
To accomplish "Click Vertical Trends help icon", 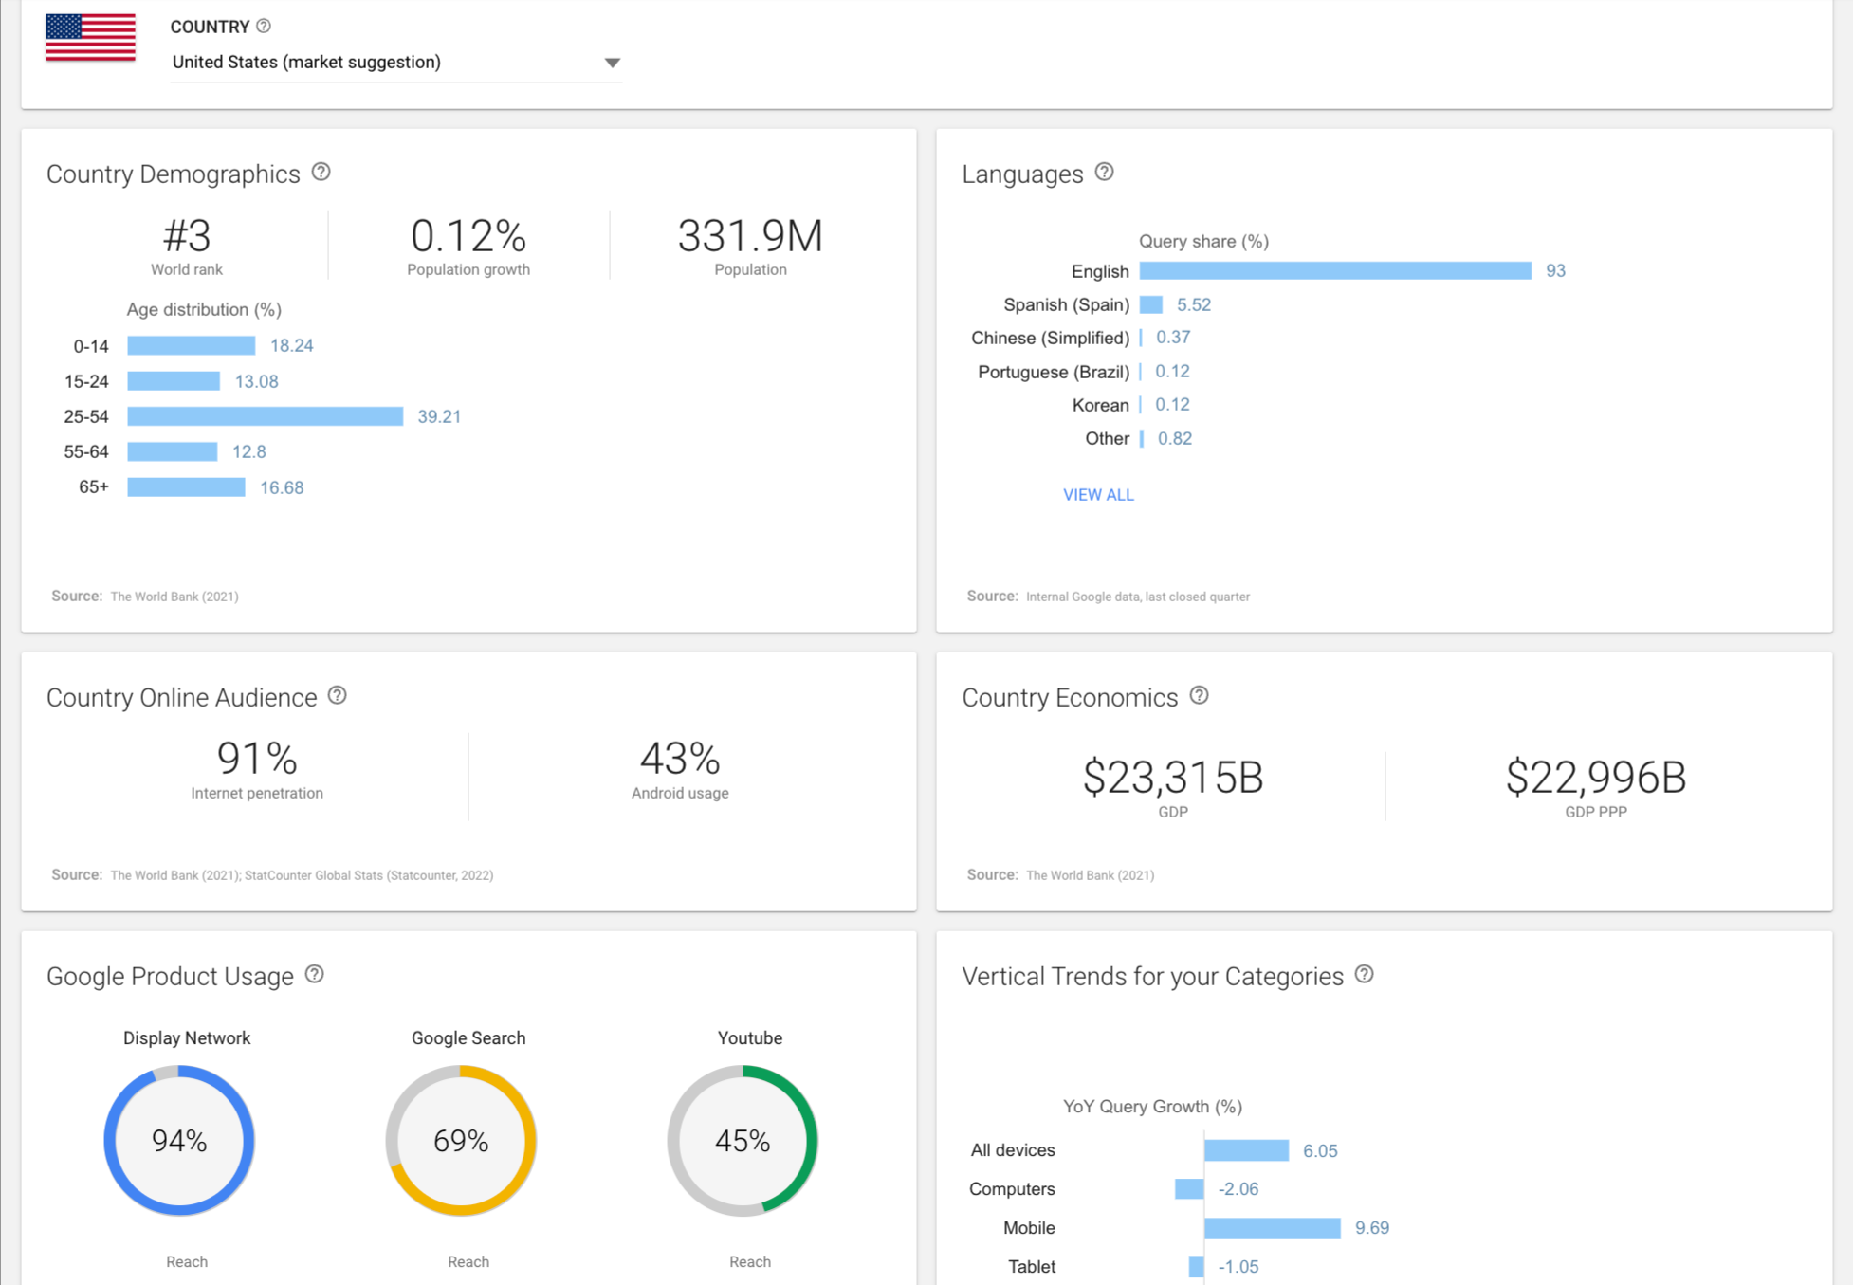I will click(1364, 975).
